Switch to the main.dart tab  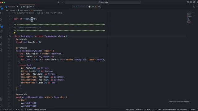(x=12, y=7)
